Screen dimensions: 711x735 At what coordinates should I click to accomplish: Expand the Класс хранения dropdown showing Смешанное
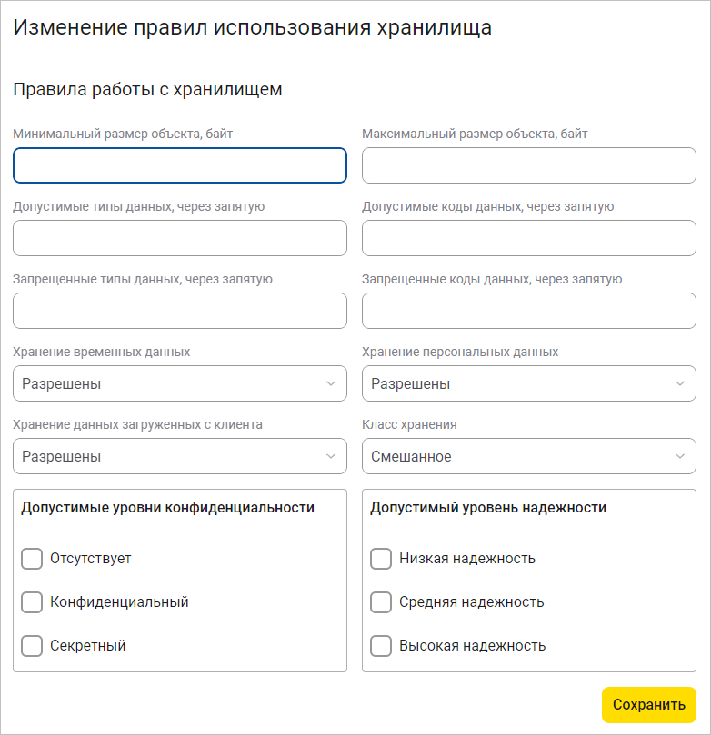[x=528, y=456]
